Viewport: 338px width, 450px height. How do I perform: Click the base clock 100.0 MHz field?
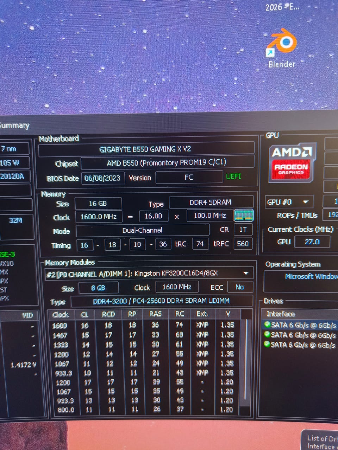point(209,215)
